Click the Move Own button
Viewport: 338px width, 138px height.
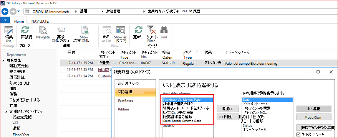click(314, 118)
